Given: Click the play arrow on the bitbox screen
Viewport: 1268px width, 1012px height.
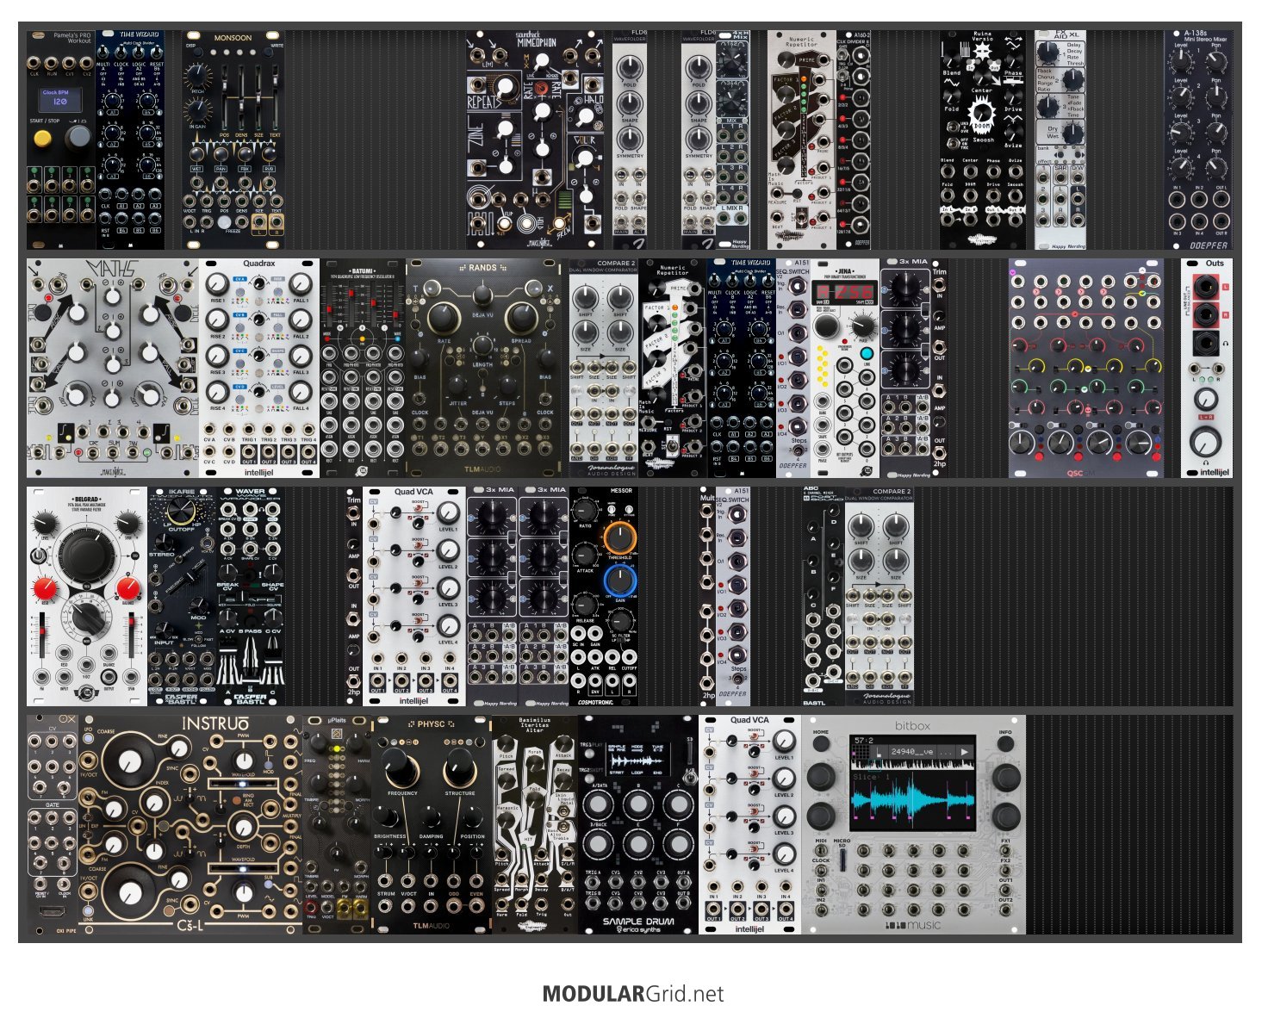Looking at the screenshot, I should tap(965, 752).
